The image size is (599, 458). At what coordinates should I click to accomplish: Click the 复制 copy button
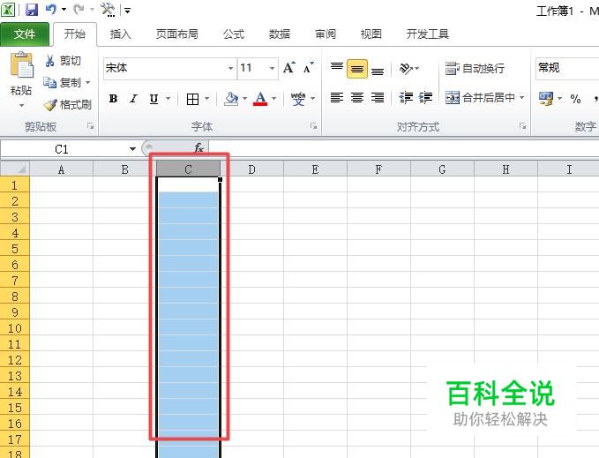click(62, 82)
